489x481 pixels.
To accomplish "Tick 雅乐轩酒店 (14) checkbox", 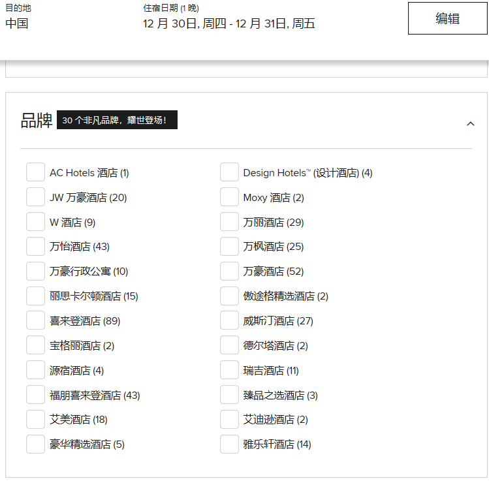I will pos(230,444).
